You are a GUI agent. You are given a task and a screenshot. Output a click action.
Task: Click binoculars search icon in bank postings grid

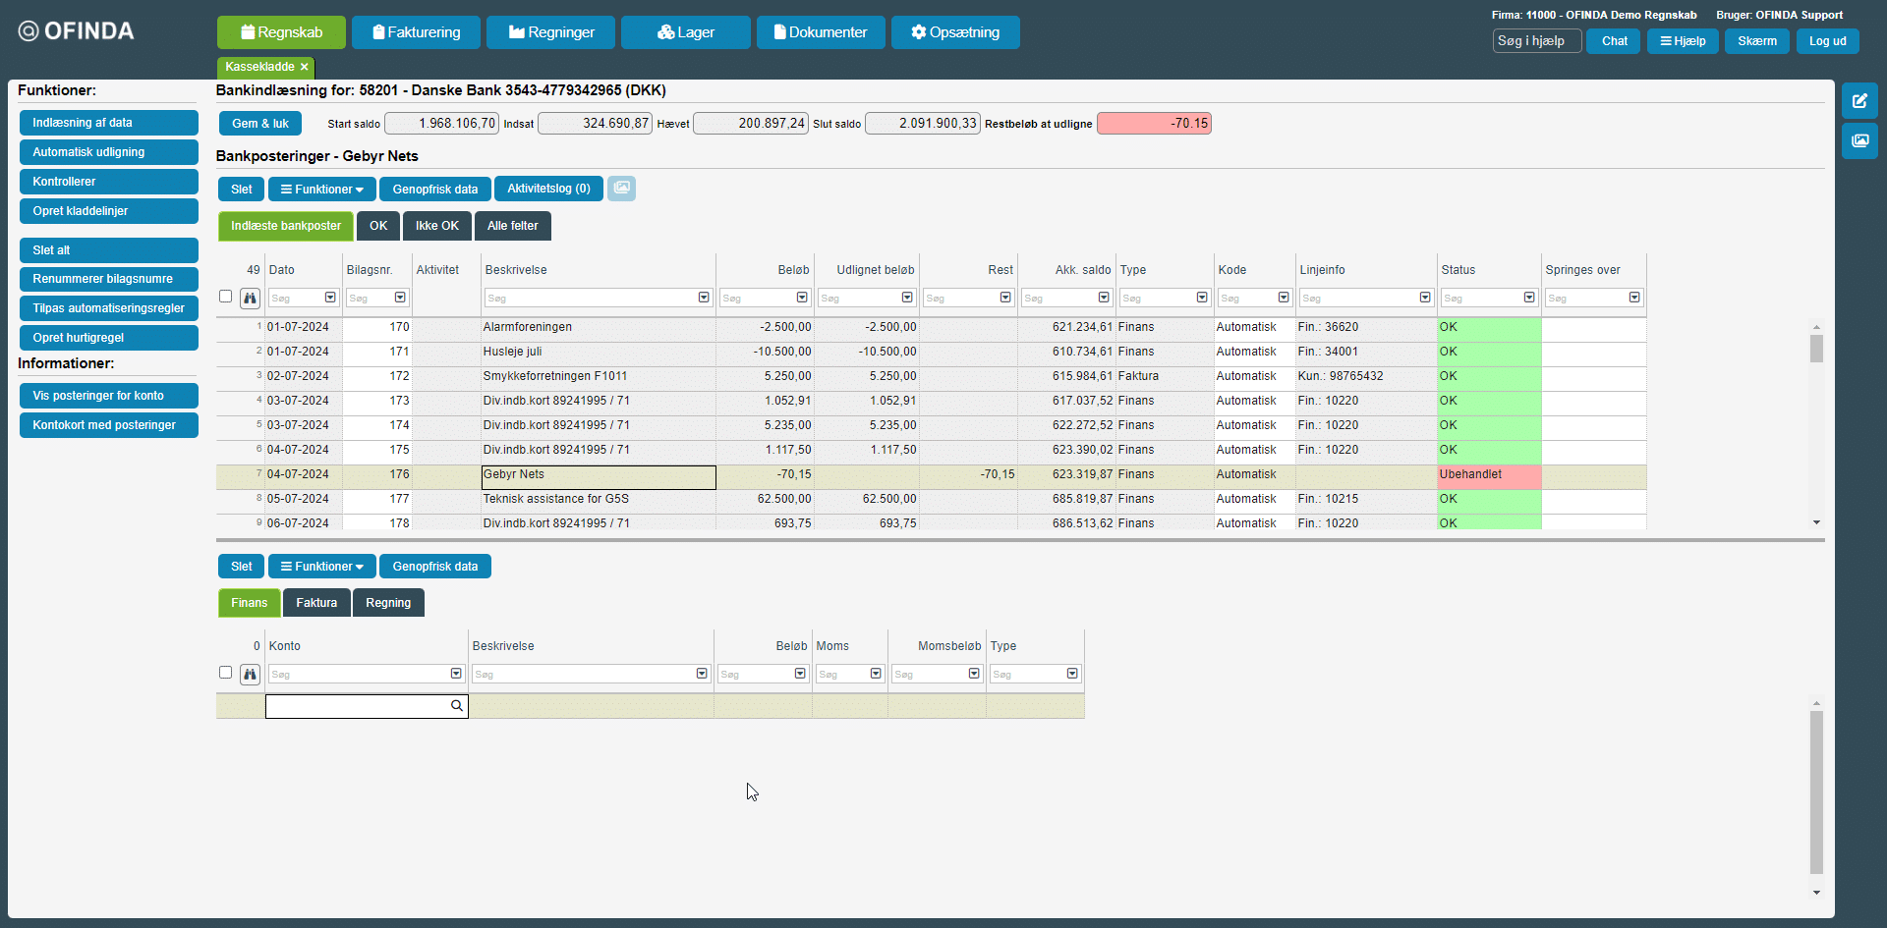pyautogui.click(x=250, y=298)
